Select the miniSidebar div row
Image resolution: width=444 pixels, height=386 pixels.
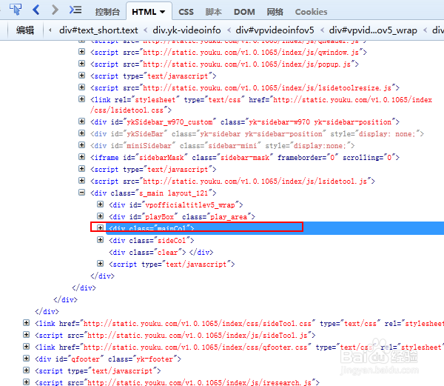tap(223, 146)
